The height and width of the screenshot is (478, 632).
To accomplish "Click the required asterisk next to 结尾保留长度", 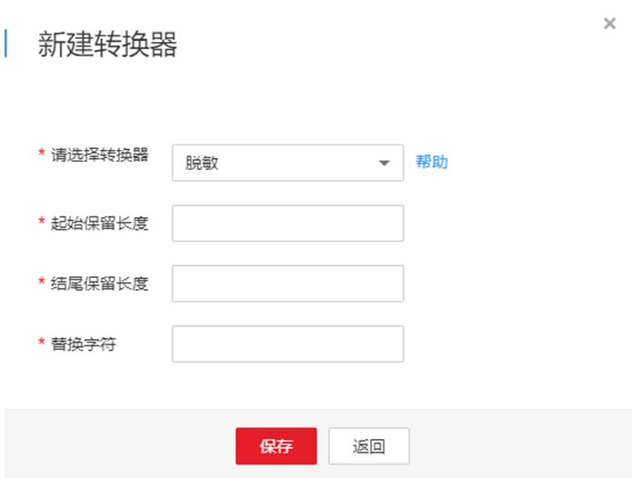I will click(42, 284).
